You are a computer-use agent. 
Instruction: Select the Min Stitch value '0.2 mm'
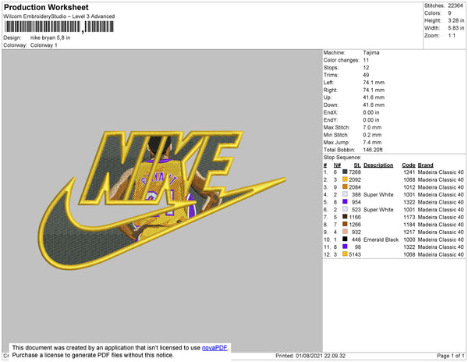pyautogui.click(x=372, y=135)
